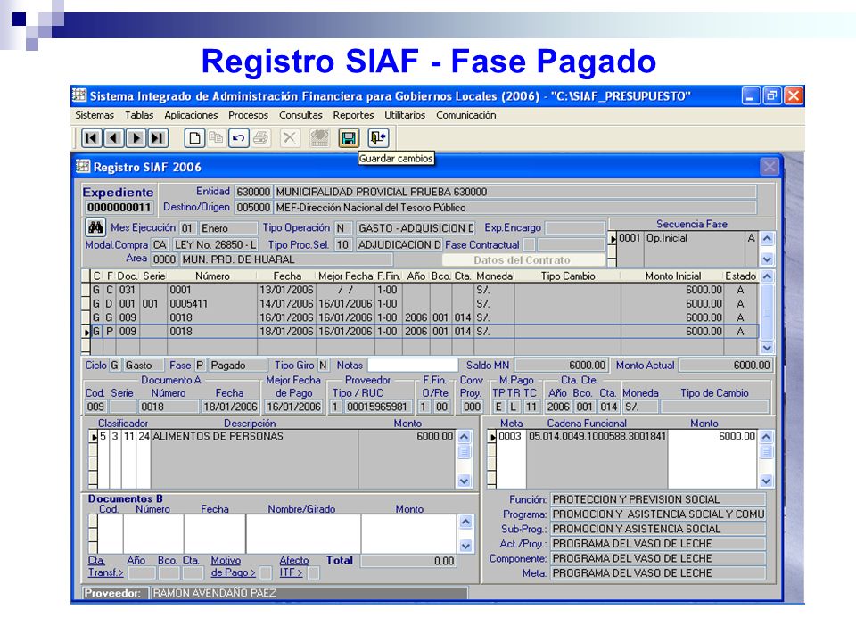Select the phase row numbered 0005411
Screen dimensions: 856x642
(424, 303)
